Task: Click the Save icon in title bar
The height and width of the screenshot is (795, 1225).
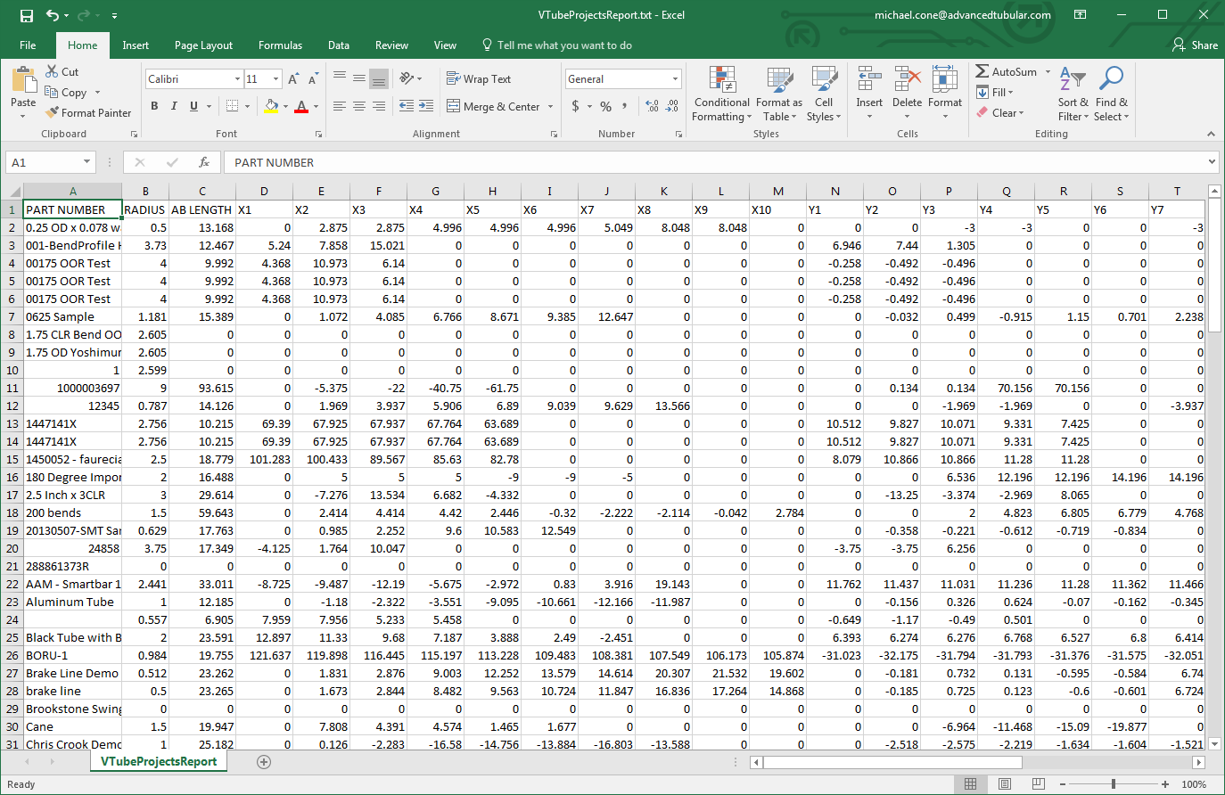Action: click(x=26, y=15)
